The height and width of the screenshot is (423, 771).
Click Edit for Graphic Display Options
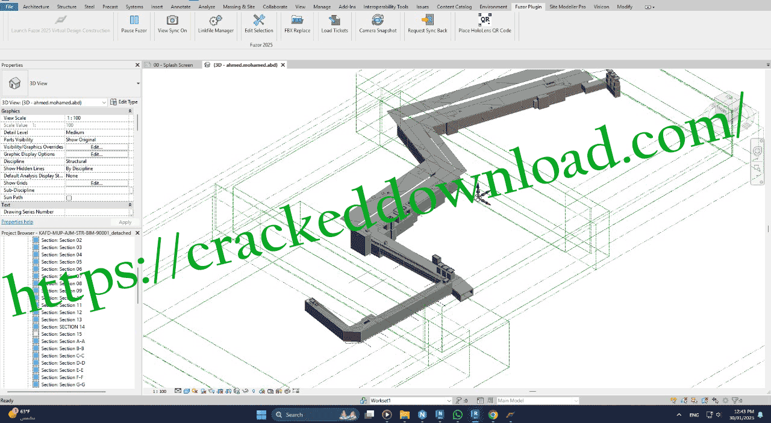click(x=96, y=154)
